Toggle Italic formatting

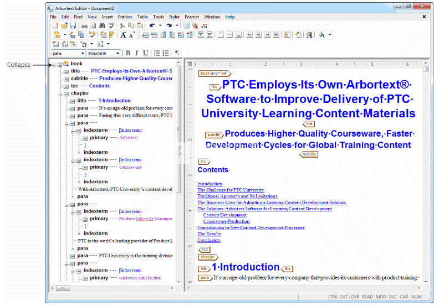[x=136, y=53]
